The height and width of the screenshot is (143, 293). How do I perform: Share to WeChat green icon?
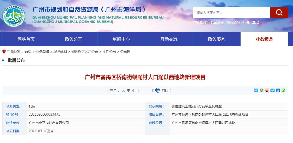click(x=284, y=90)
